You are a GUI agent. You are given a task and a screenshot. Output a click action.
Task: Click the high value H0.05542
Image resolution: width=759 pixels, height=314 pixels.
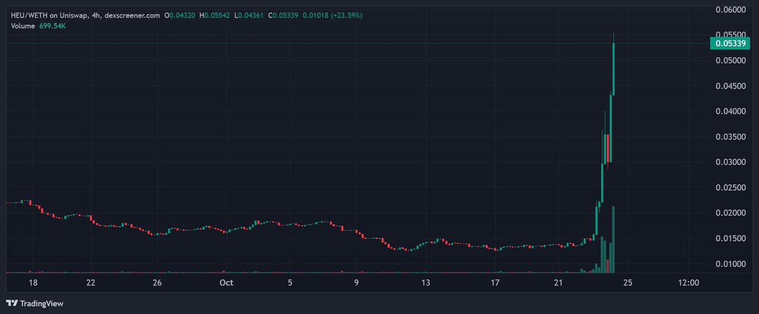coord(216,14)
